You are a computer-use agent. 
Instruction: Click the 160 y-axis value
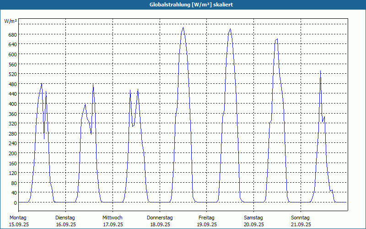point(13,164)
